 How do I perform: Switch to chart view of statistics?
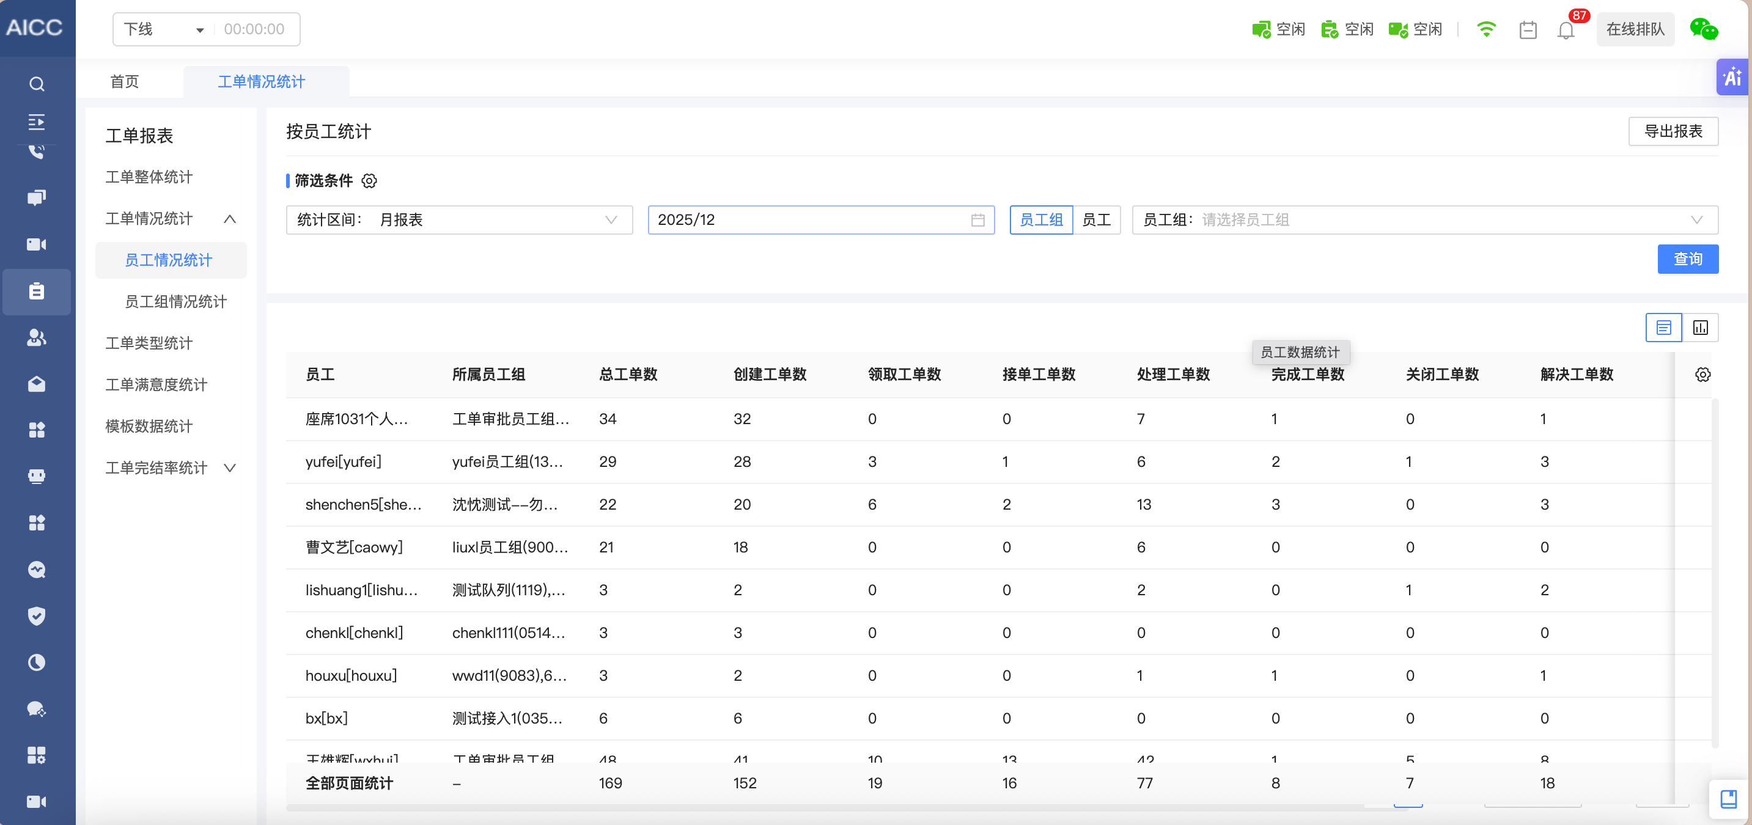point(1700,328)
